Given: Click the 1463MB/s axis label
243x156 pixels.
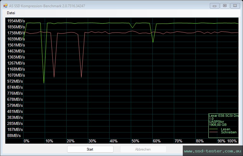Looking at the screenshot, I should coord(16,51).
